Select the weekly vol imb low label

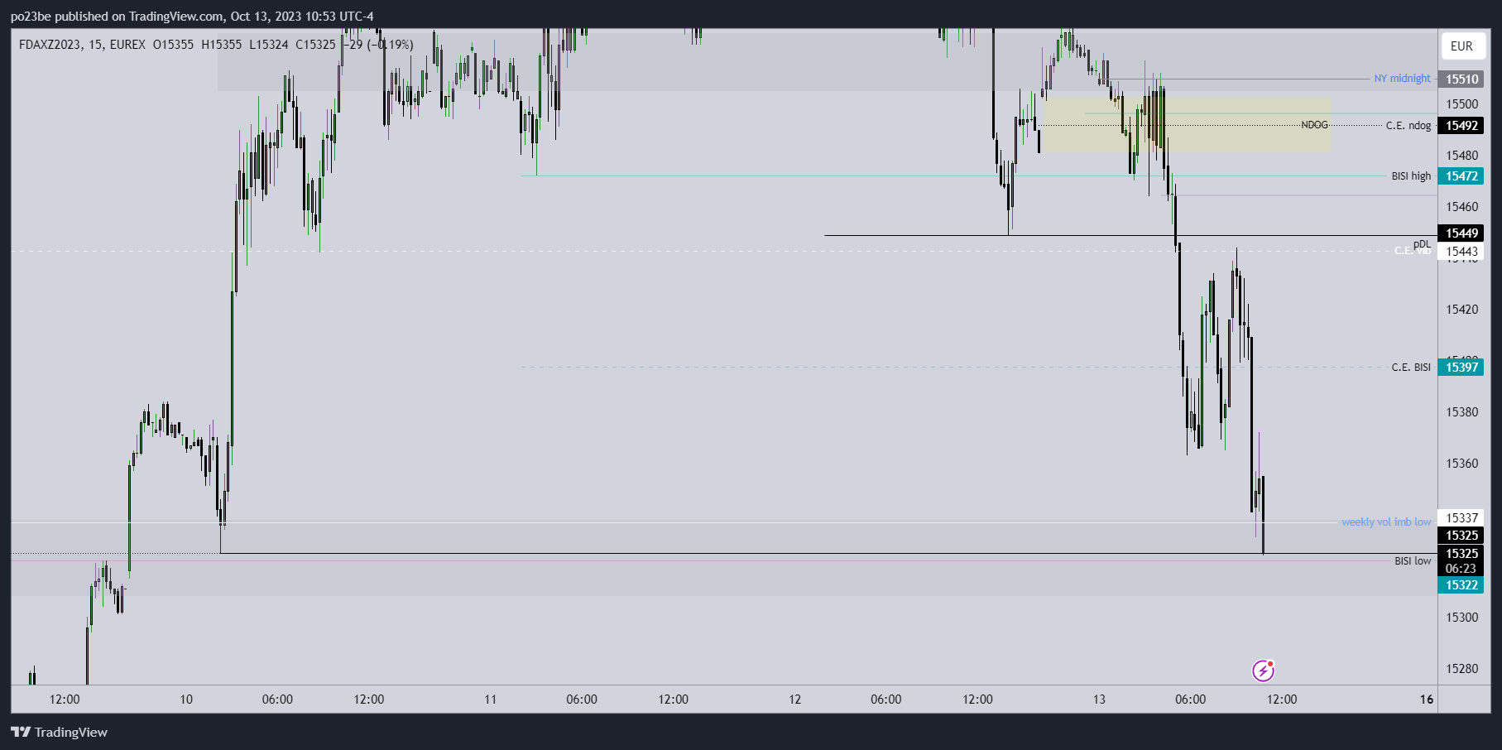pyautogui.click(x=1385, y=522)
